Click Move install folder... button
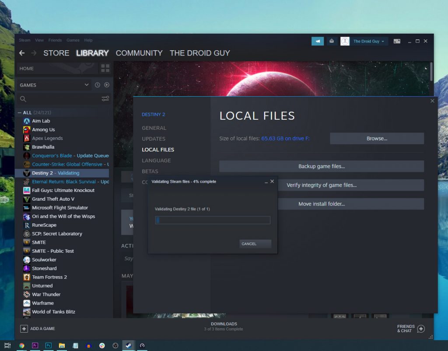 coord(350,204)
